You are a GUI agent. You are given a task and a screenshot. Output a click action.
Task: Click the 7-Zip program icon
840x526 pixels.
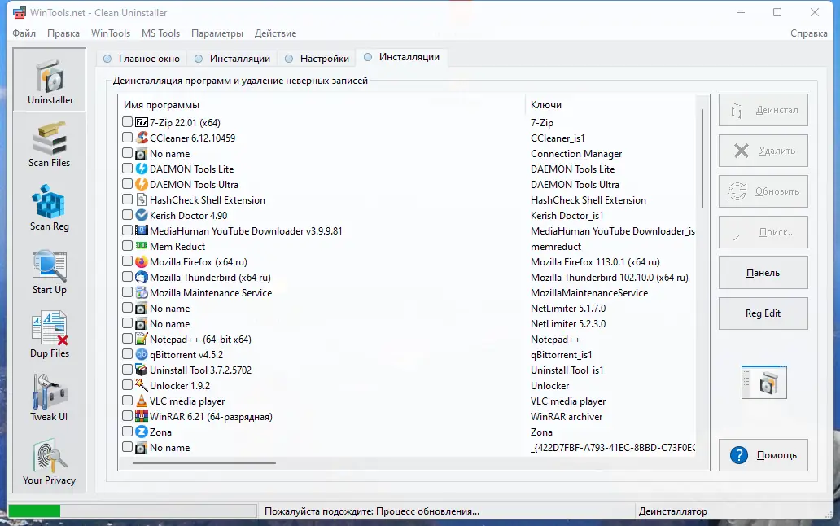pos(142,123)
